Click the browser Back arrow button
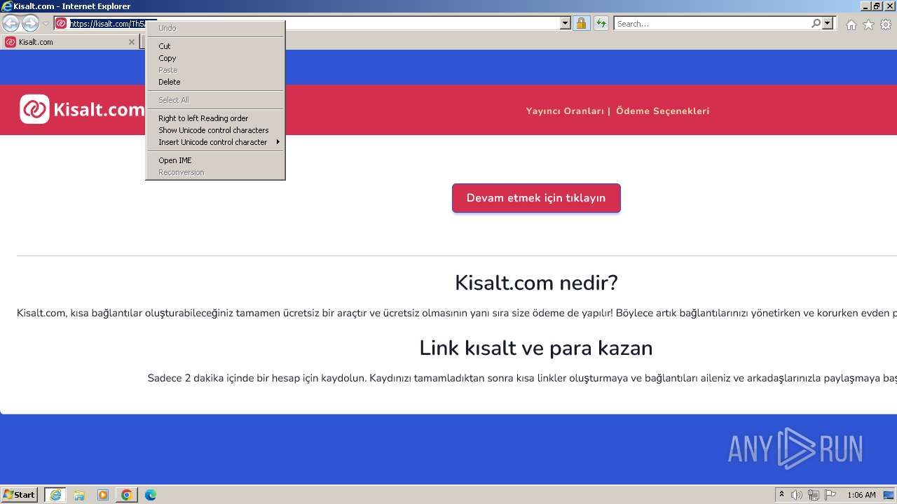The image size is (897, 504). click(x=11, y=23)
